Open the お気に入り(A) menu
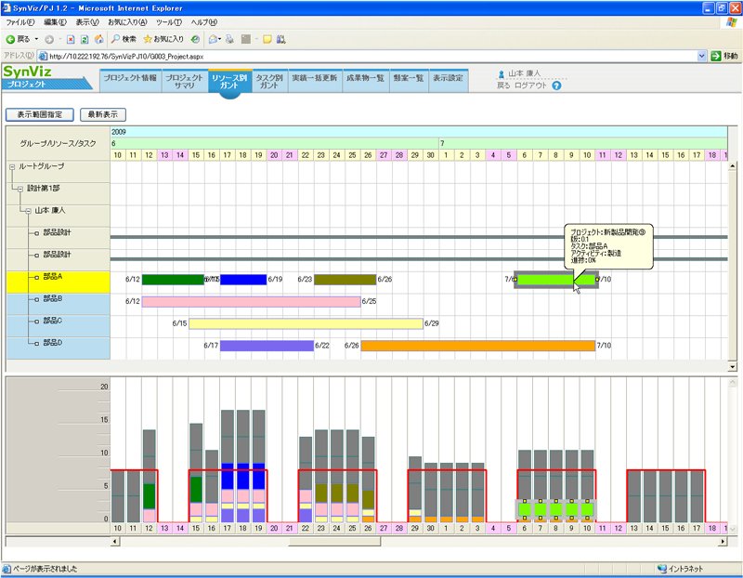 click(x=127, y=22)
